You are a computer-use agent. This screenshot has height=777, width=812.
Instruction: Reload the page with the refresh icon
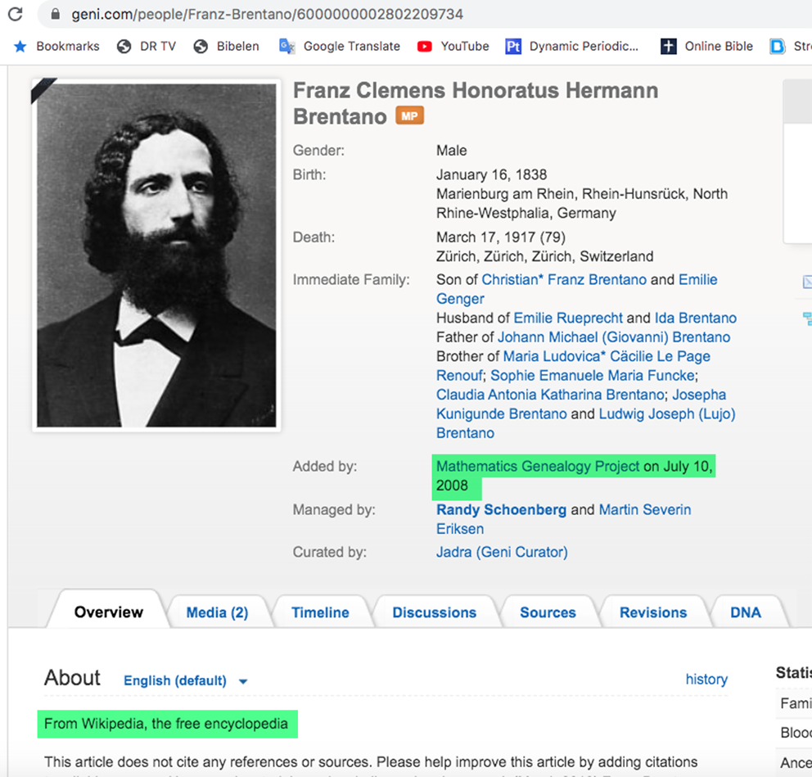coord(16,14)
